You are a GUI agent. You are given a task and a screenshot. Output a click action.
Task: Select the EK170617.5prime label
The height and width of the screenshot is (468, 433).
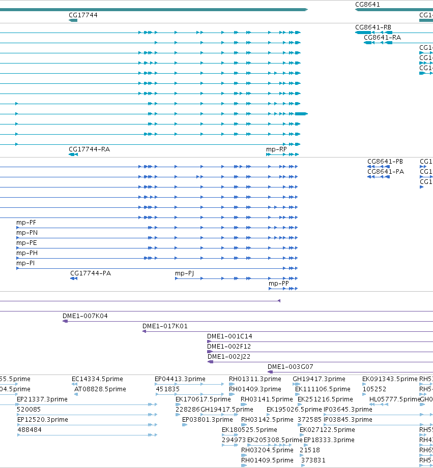click(203, 399)
